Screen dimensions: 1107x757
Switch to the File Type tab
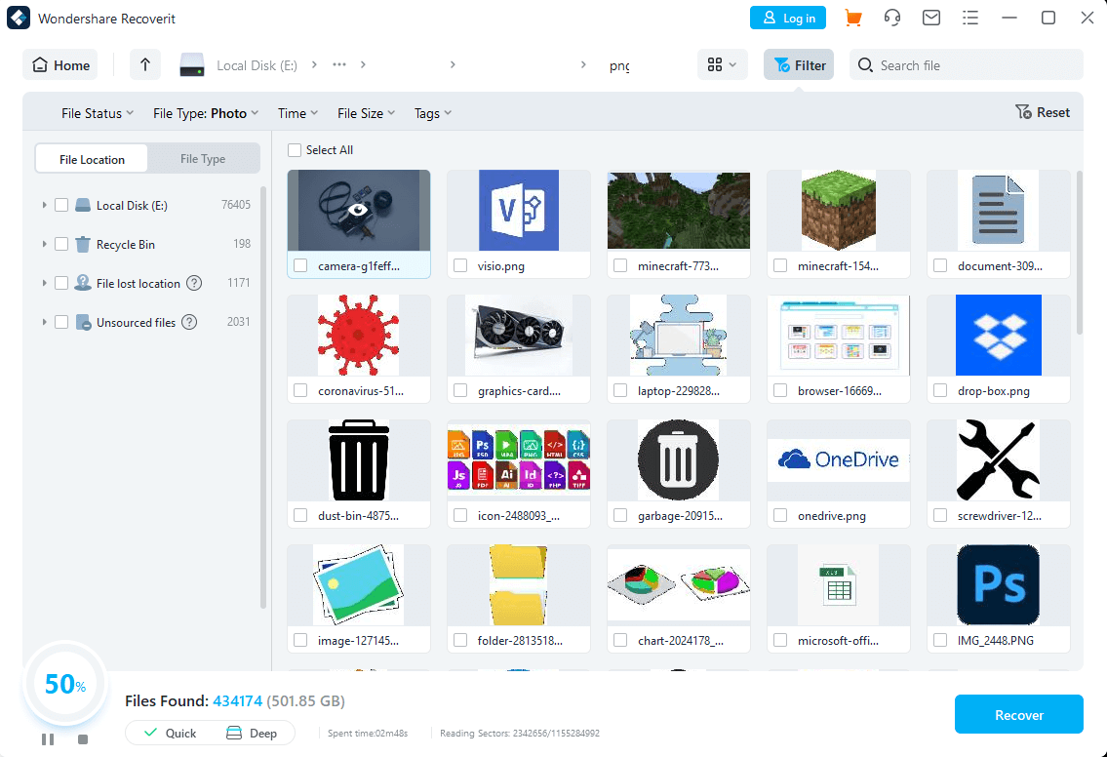tap(203, 159)
